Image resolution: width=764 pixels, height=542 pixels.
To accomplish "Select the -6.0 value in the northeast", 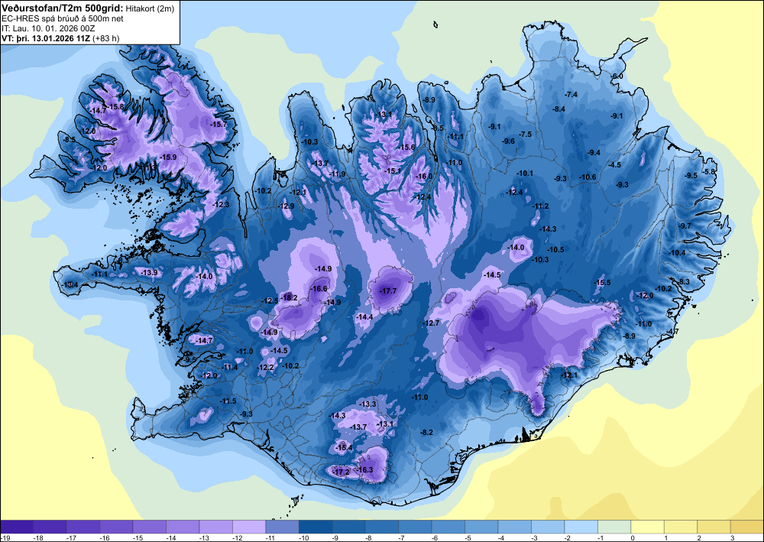I will (617, 76).
